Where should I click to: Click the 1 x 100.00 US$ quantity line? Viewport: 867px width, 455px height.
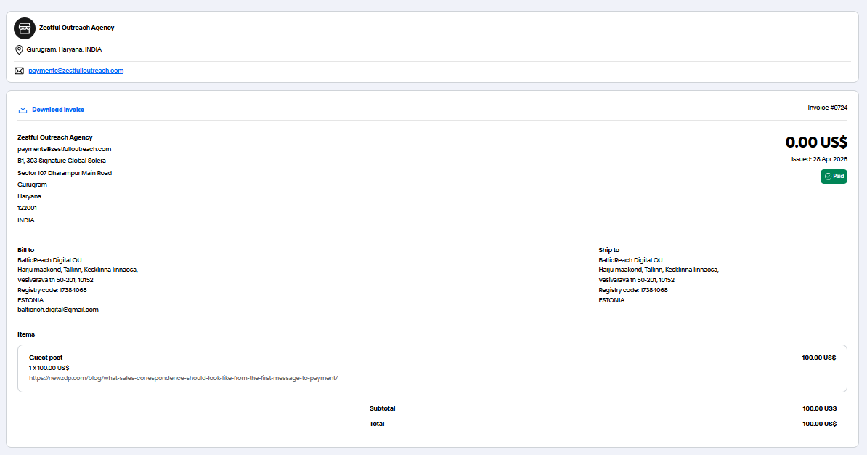(x=49, y=368)
